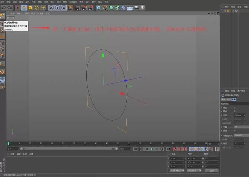
Task: Check the 椭圆 ellipse checkbox
Action: (235, 108)
